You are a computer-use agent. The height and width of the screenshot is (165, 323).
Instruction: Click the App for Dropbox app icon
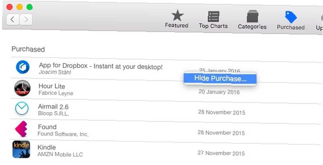(x=23, y=67)
